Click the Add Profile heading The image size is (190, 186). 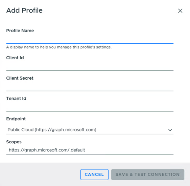[x=24, y=11]
